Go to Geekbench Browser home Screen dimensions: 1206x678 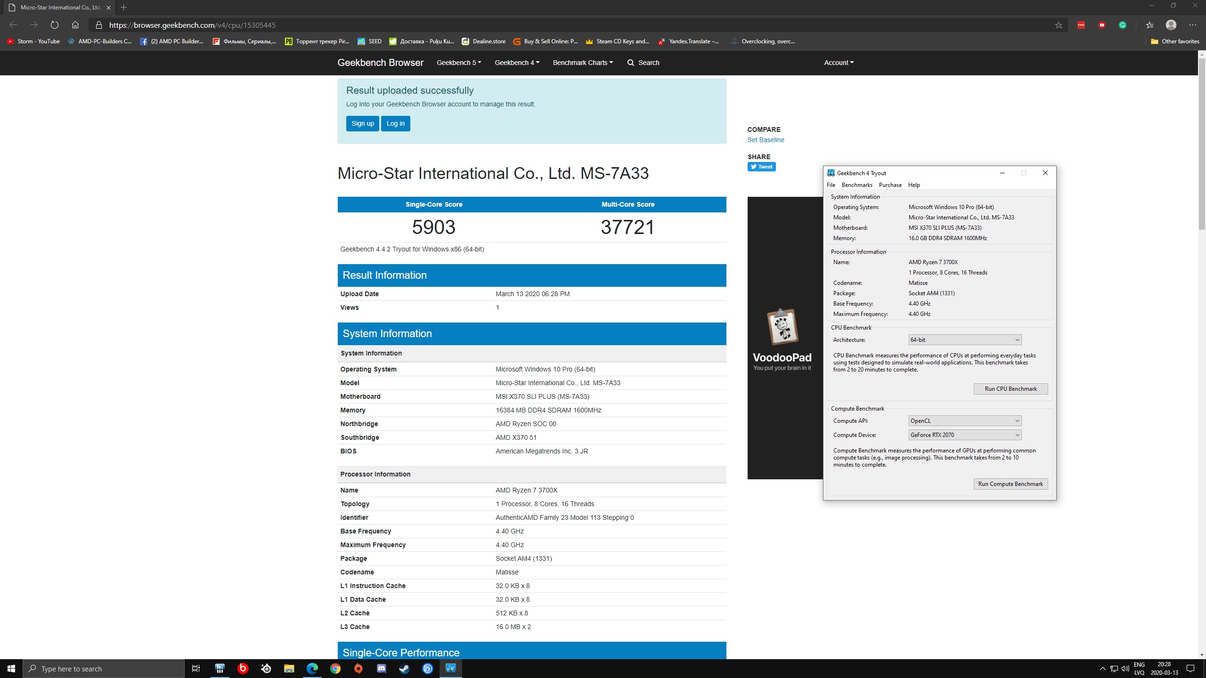(380, 63)
